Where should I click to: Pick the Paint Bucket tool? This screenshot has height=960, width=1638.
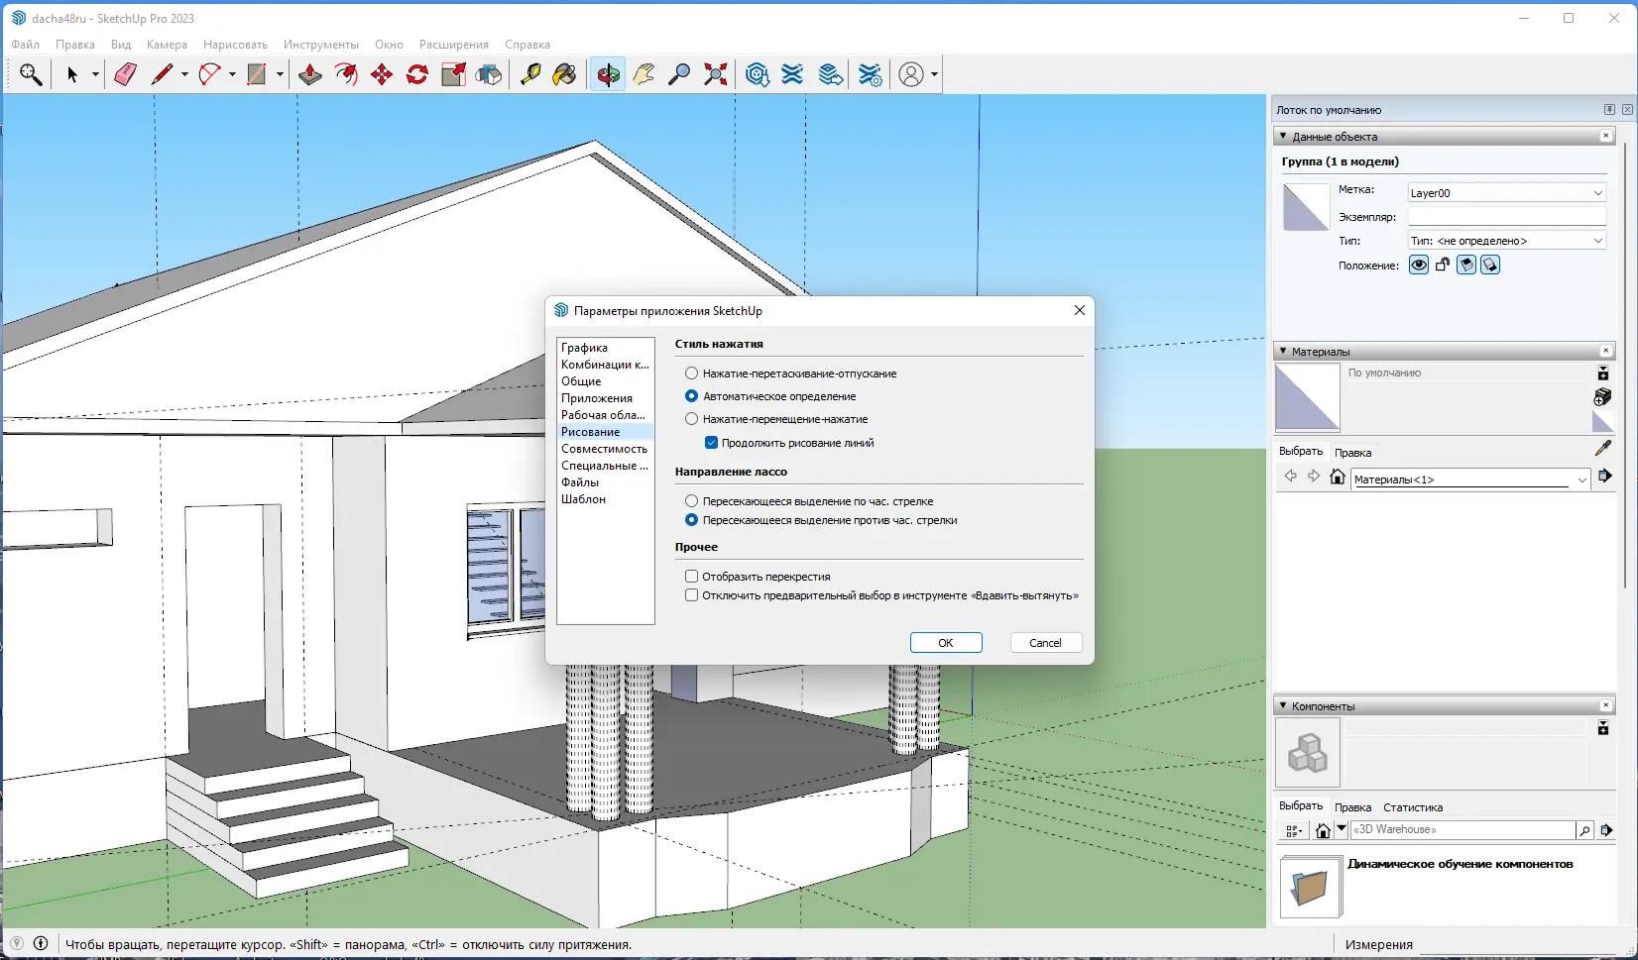pyautogui.click(x=565, y=74)
